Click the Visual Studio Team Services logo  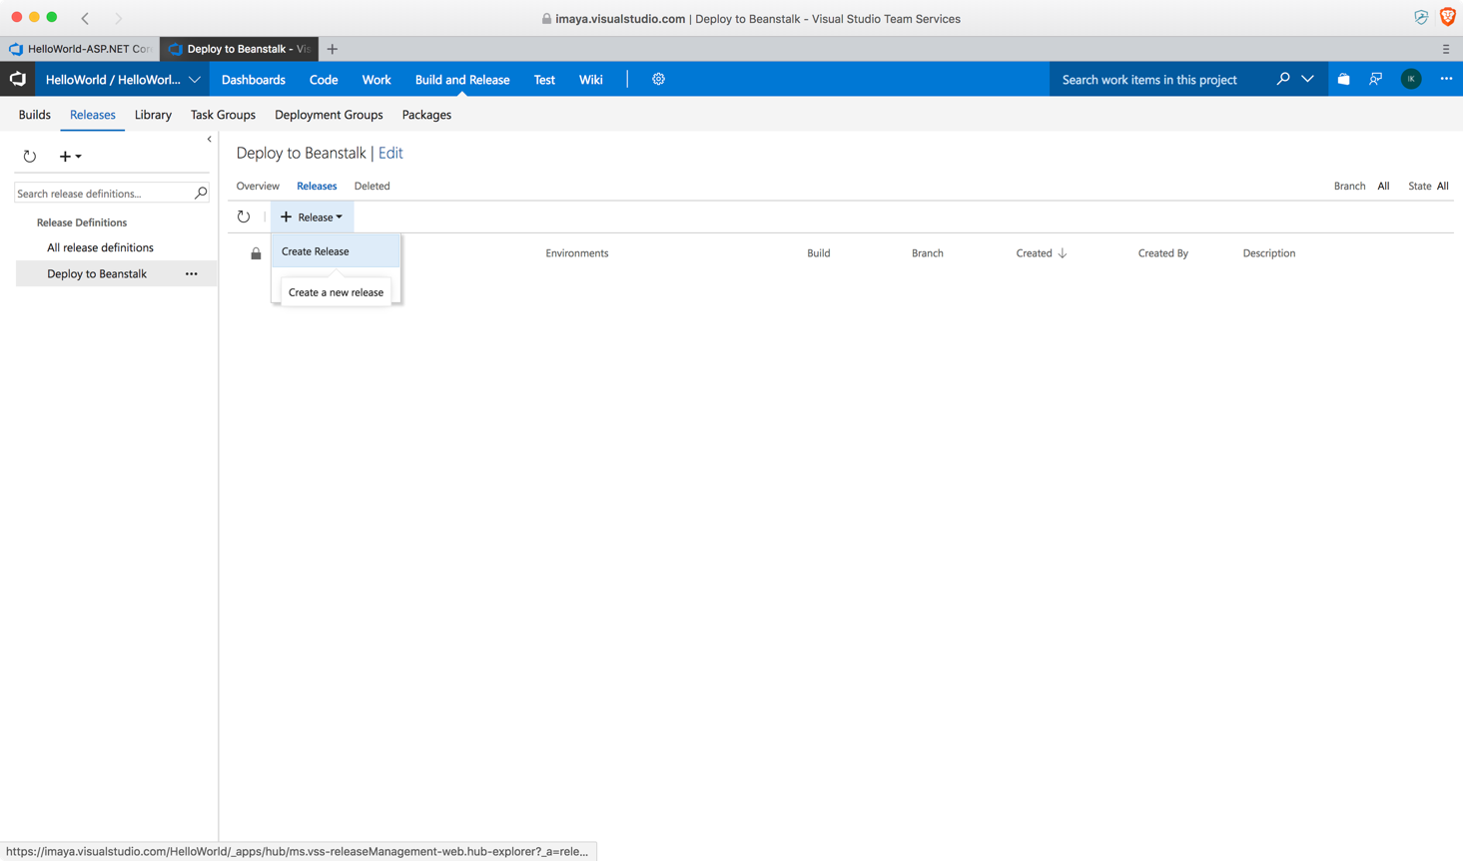click(x=18, y=79)
